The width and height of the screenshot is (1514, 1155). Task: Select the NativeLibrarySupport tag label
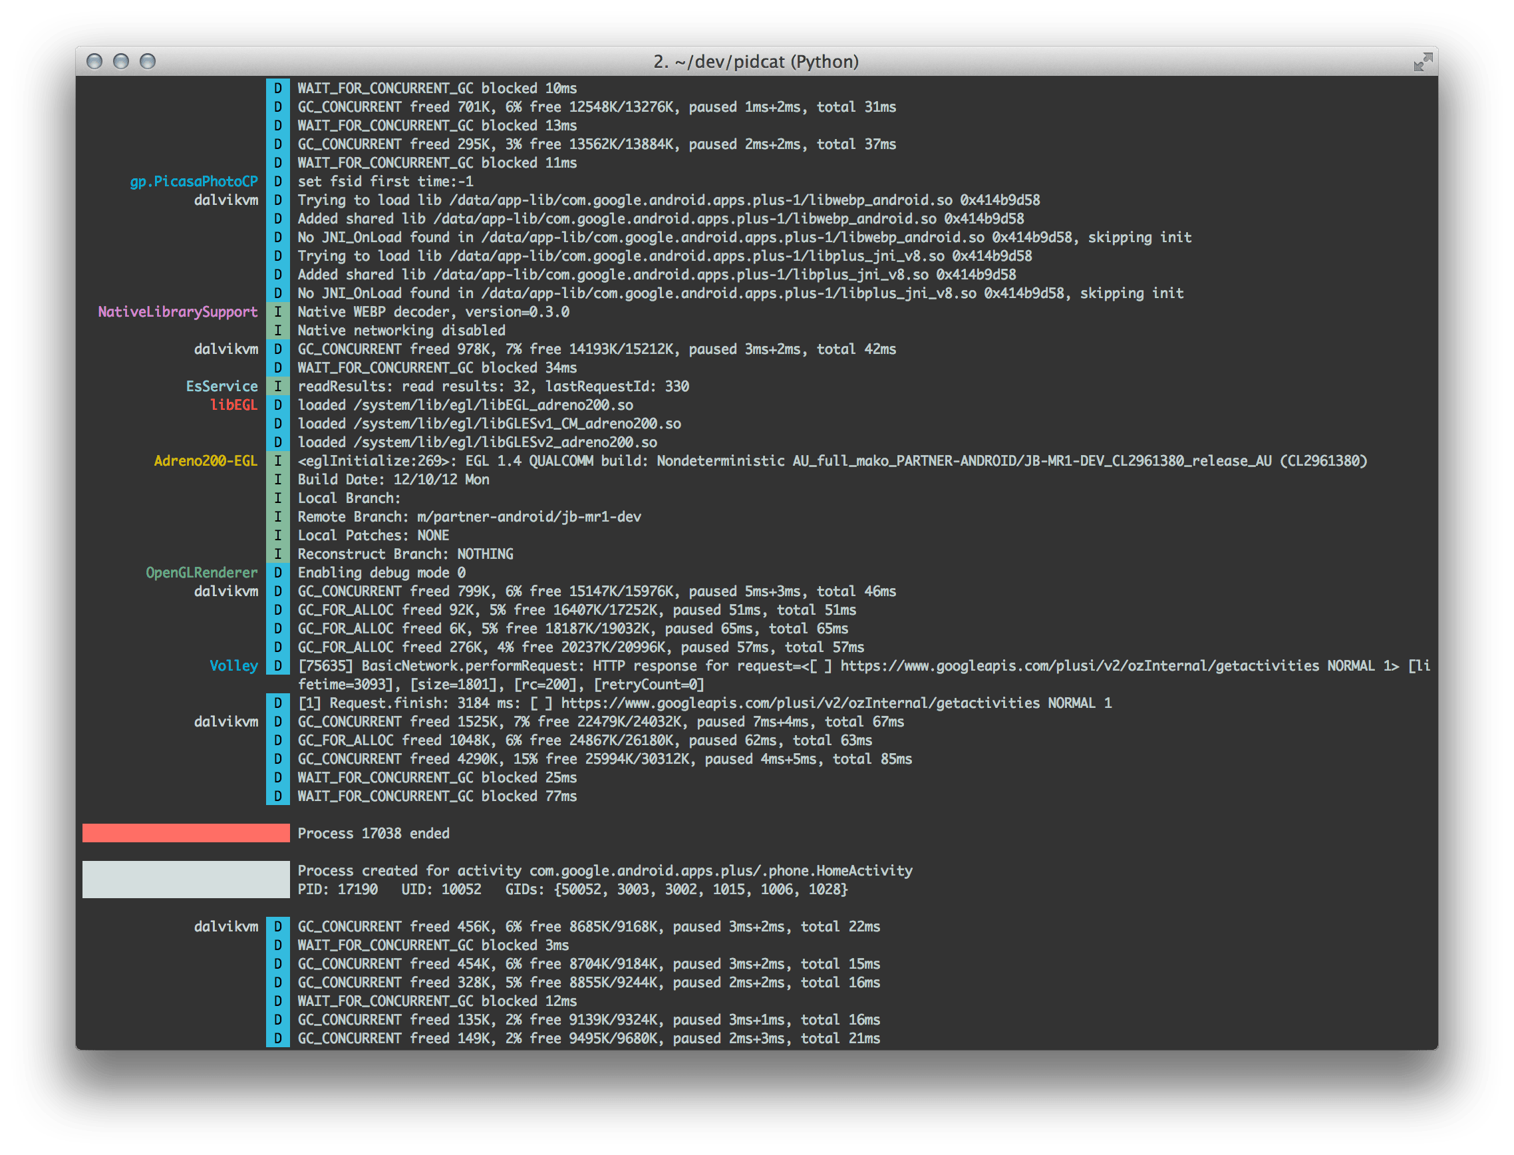point(178,311)
